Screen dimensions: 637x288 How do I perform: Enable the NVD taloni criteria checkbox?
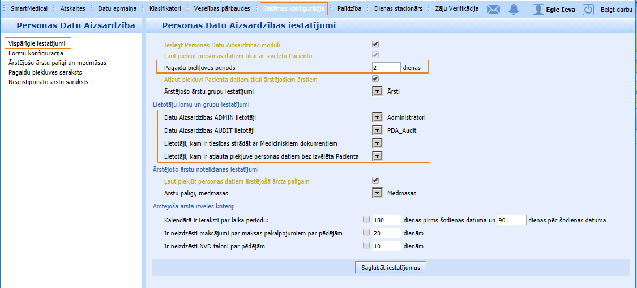[x=366, y=246]
